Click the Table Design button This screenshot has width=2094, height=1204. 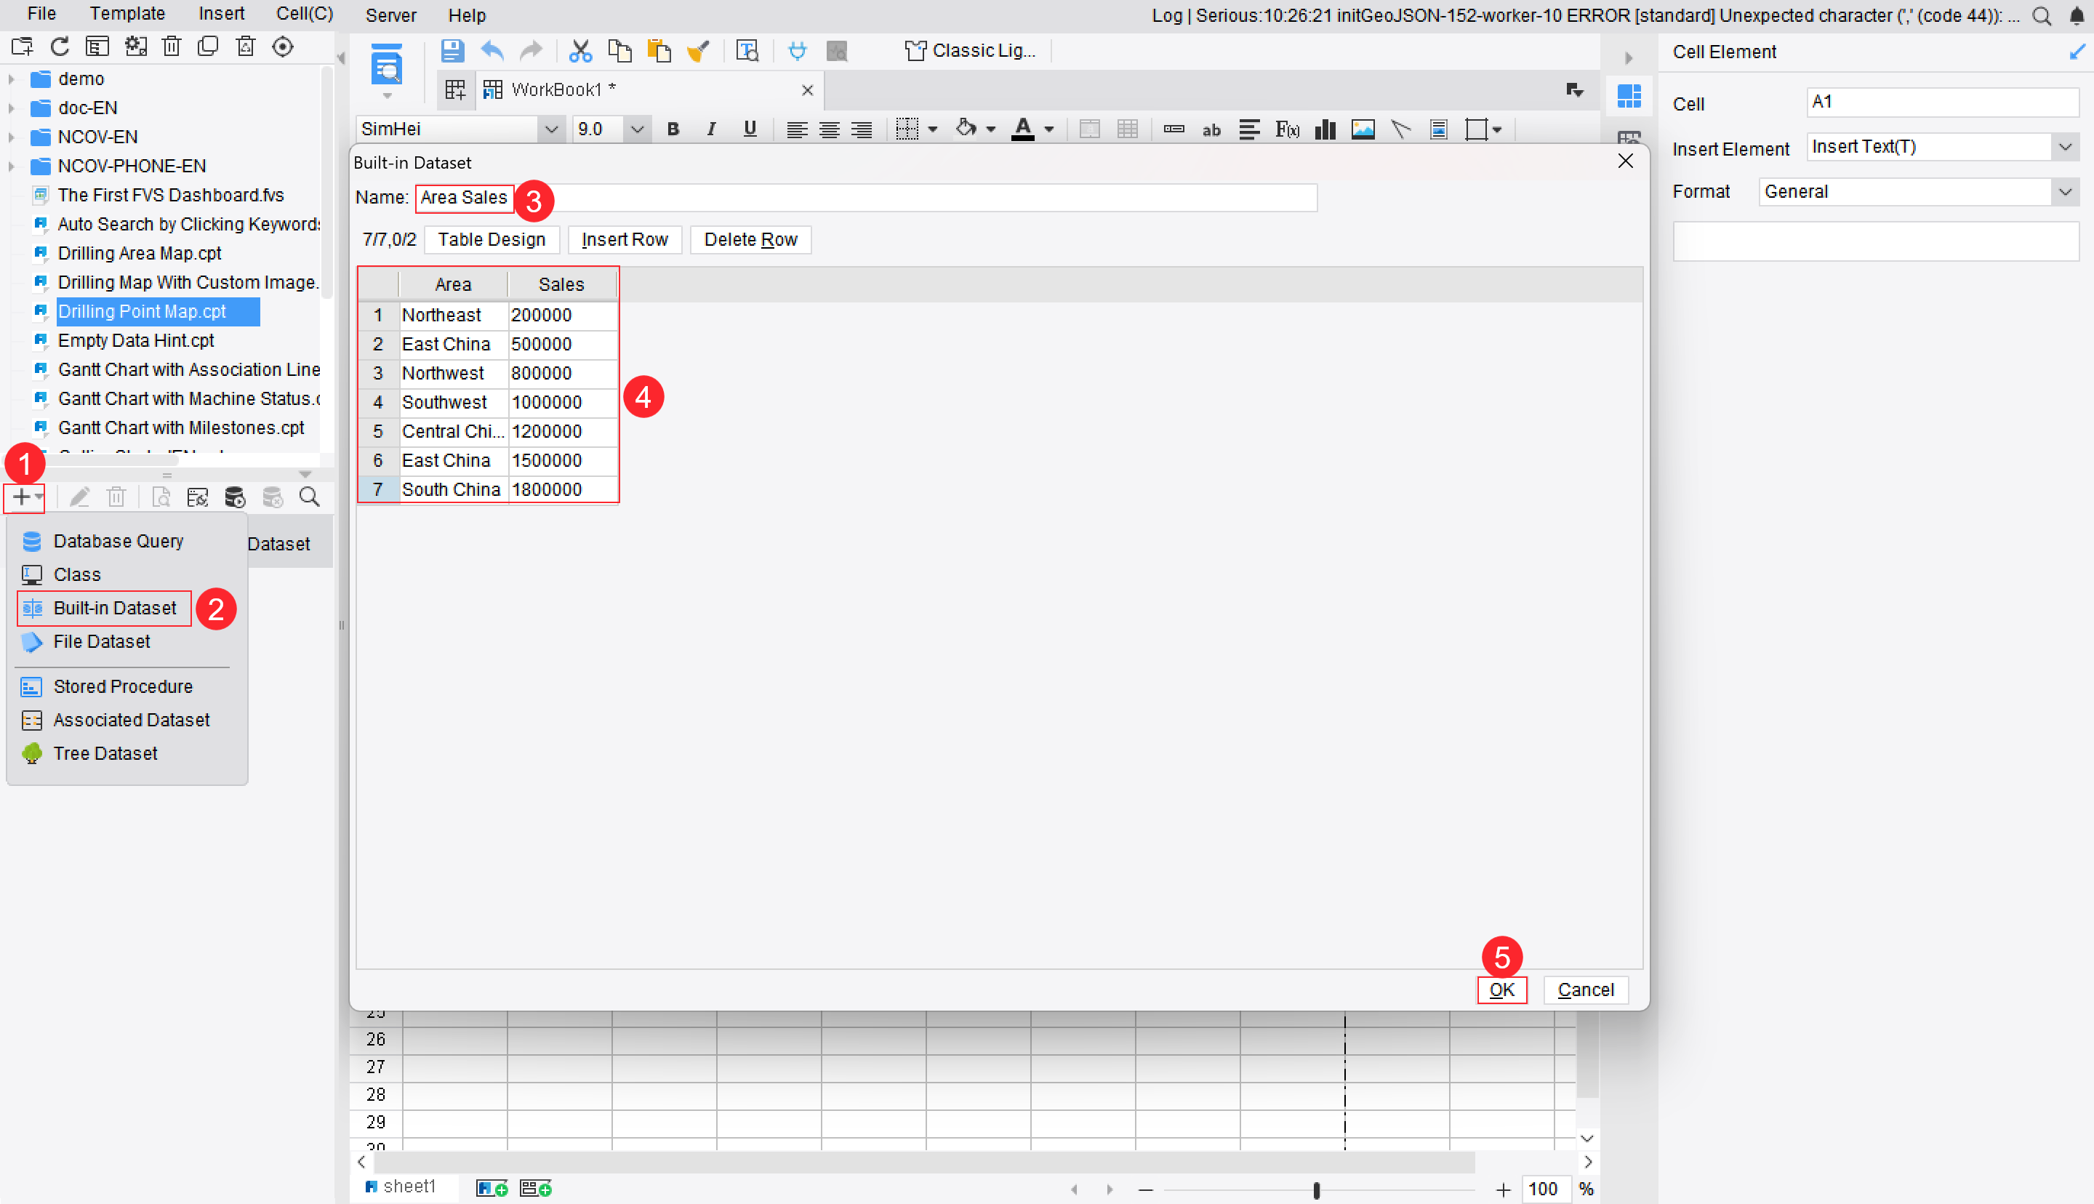coord(491,240)
